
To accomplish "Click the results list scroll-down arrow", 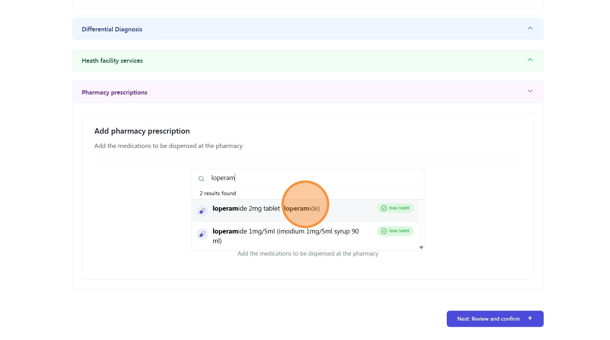I will (x=421, y=247).
